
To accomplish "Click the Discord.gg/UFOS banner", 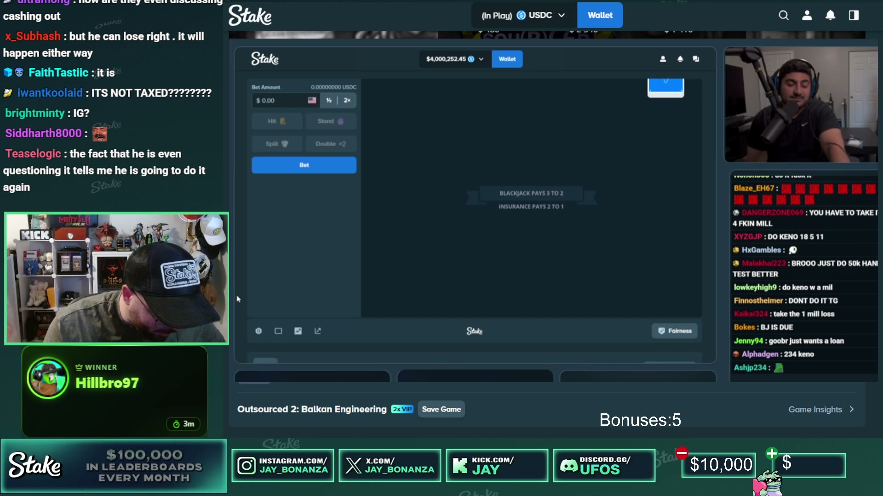I will click(x=604, y=465).
